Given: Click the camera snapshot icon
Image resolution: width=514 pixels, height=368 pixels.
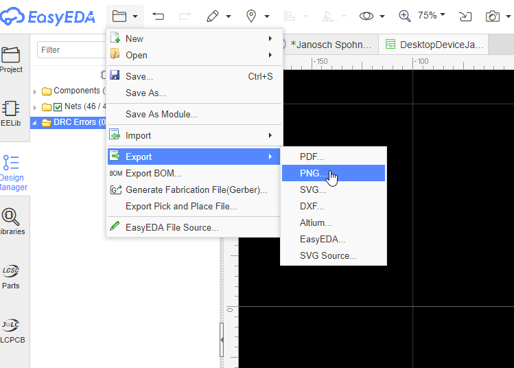Looking at the screenshot, I should (492, 16).
